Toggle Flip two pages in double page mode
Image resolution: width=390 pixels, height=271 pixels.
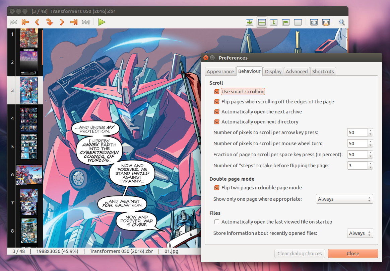pyautogui.click(x=217, y=188)
